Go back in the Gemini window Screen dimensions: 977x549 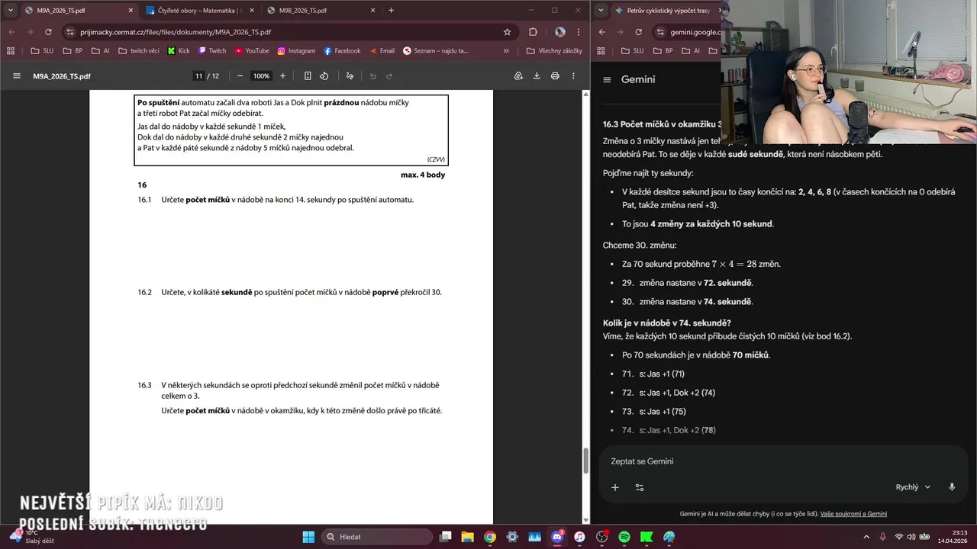tap(601, 32)
